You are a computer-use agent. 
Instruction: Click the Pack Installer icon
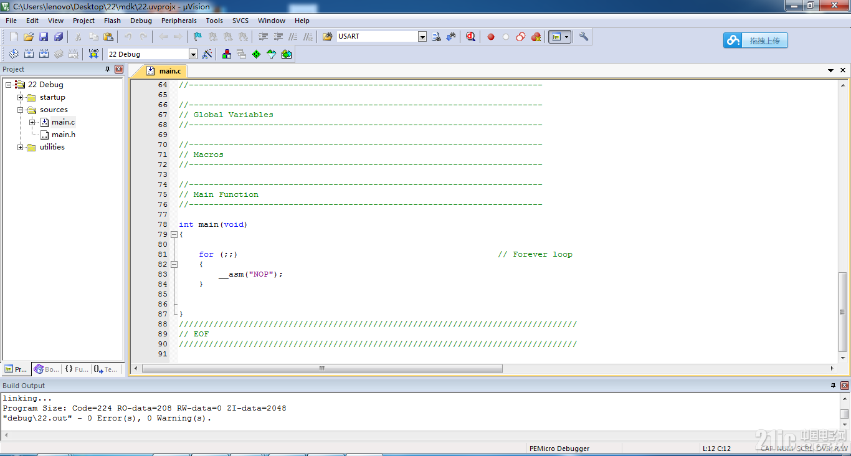click(287, 54)
